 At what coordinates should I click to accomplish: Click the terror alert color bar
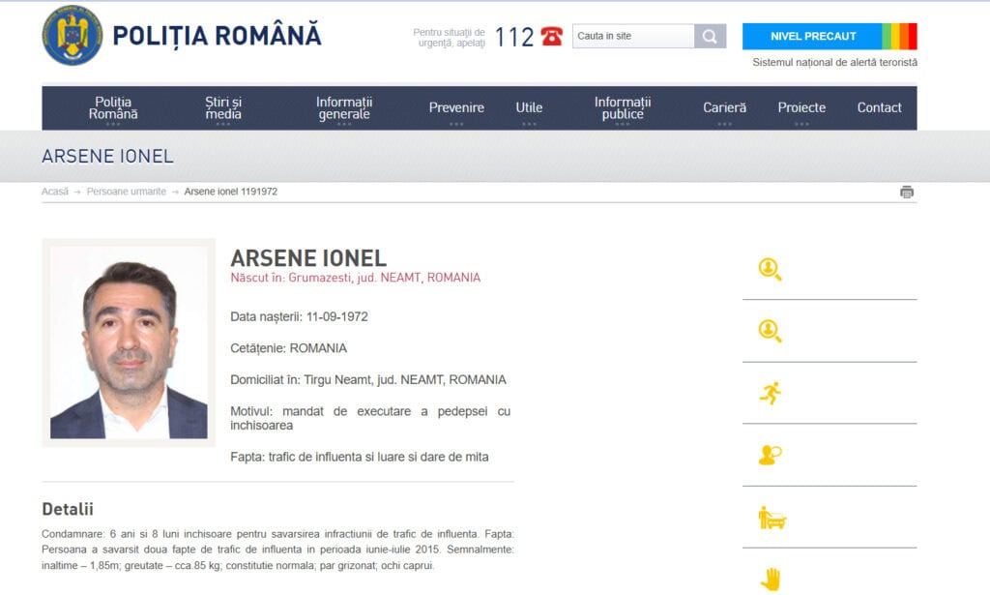[899, 36]
